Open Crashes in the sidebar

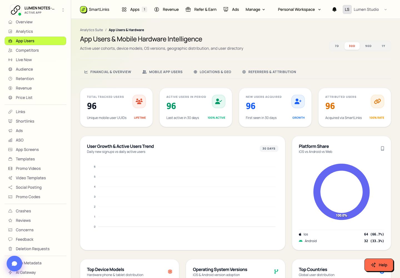point(36,211)
